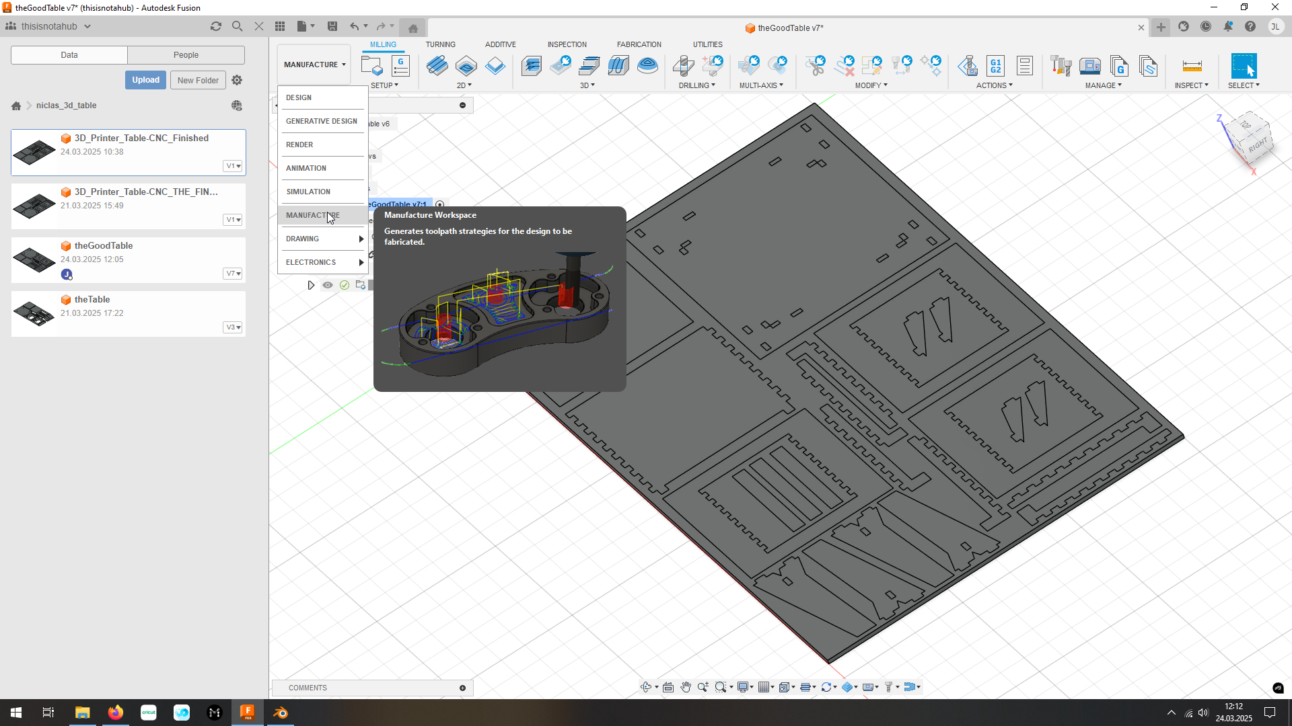The width and height of the screenshot is (1292, 726).
Task: Activate the radio dot next to theGoodTable v7:1
Action: pyautogui.click(x=439, y=204)
